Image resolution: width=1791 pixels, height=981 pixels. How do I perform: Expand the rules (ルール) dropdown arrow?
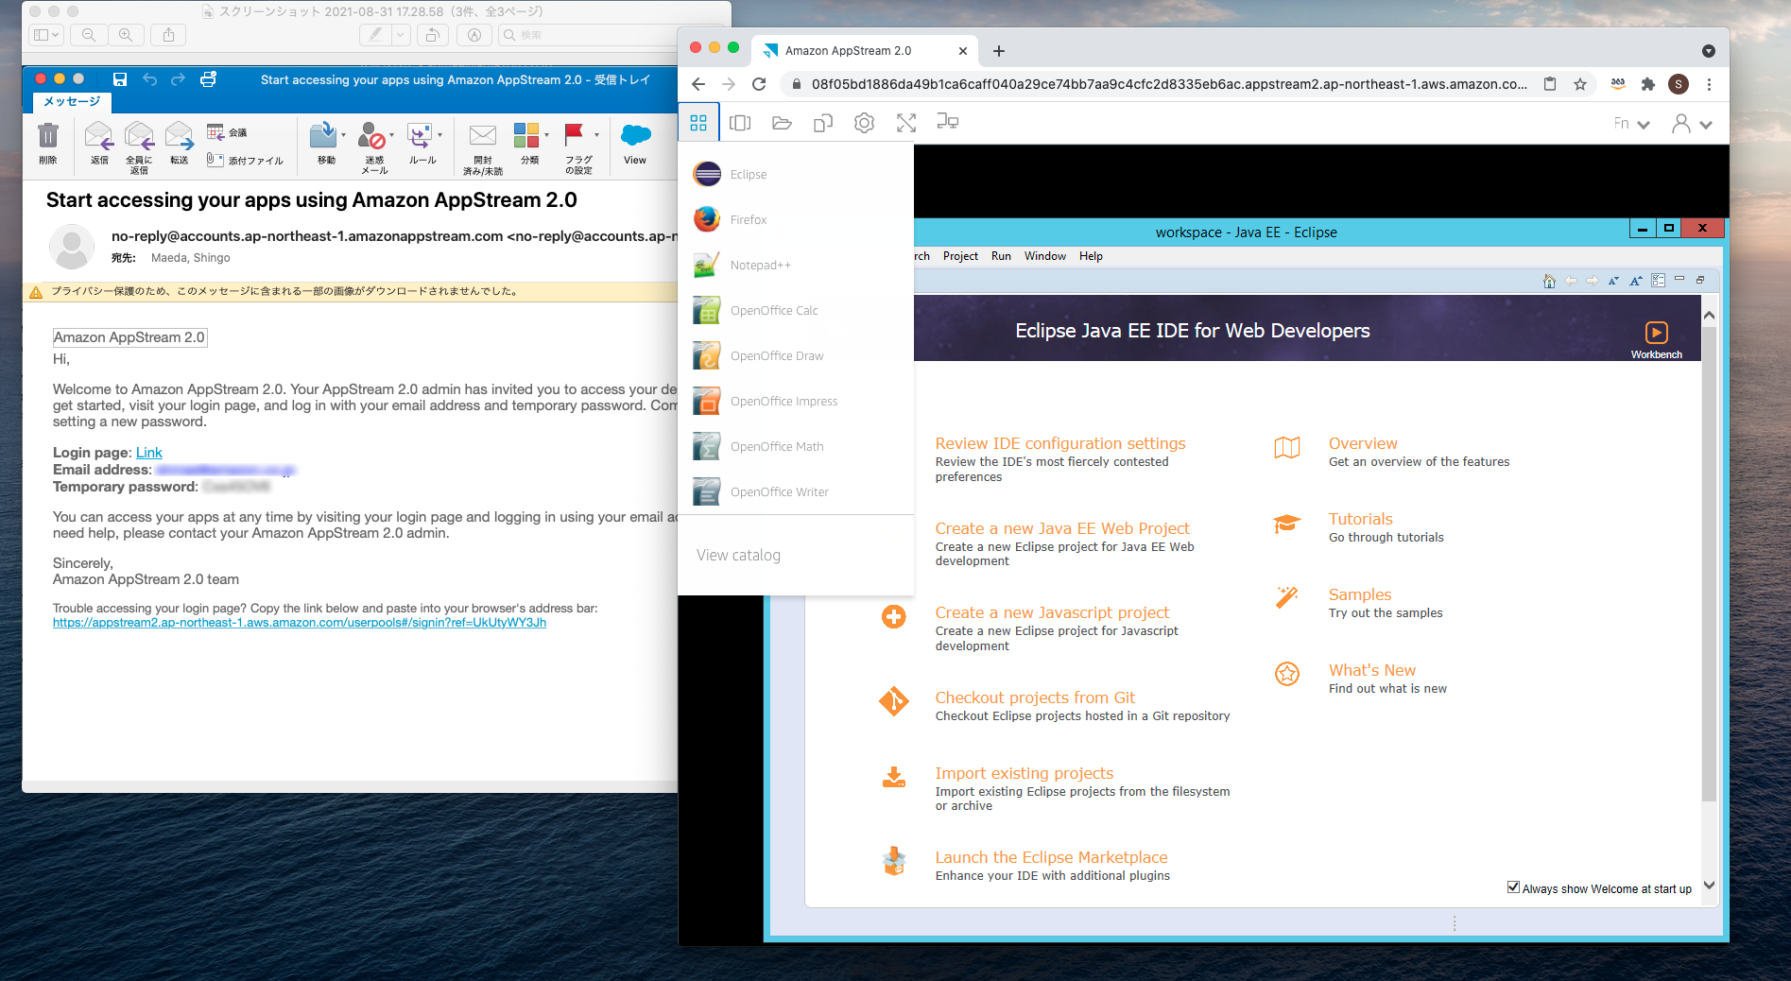pos(439,135)
